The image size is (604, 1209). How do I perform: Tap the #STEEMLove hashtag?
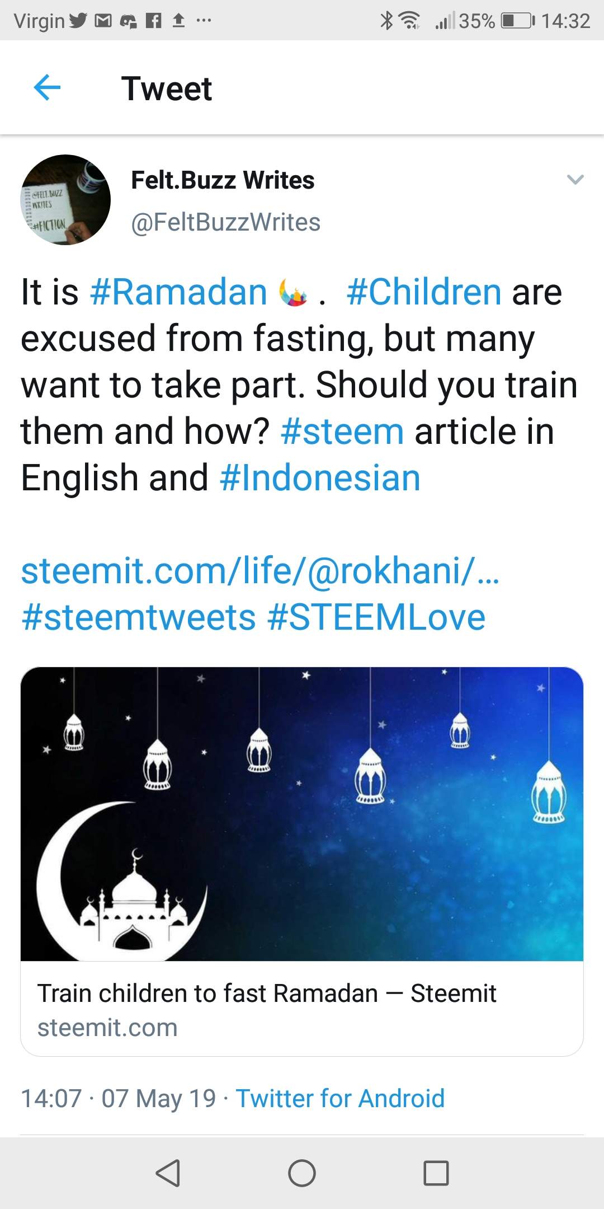pyautogui.click(x=376, y=617)
